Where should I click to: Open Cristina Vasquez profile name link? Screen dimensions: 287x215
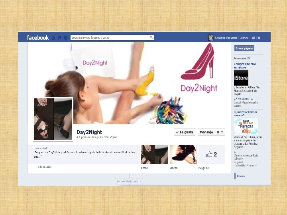pos(226,37)
